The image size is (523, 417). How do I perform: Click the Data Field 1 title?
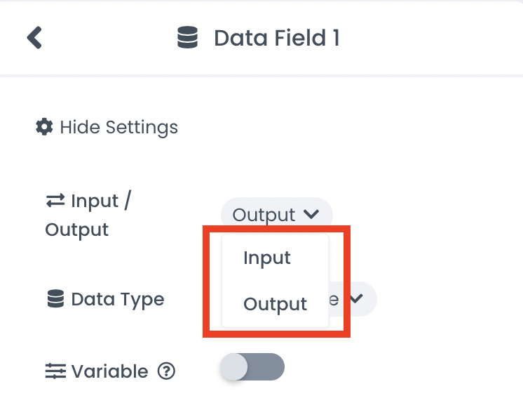[276, 38]
